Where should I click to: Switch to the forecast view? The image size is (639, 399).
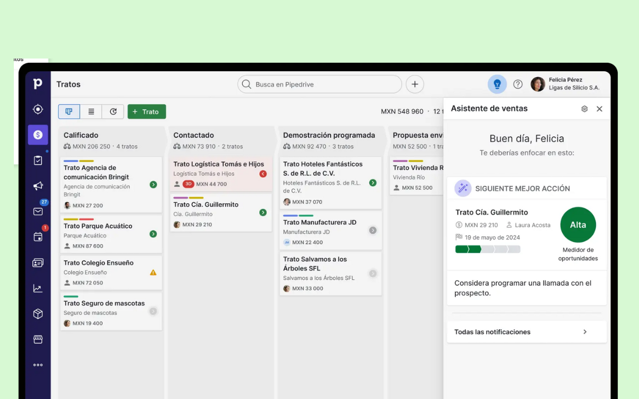point(113,112)
